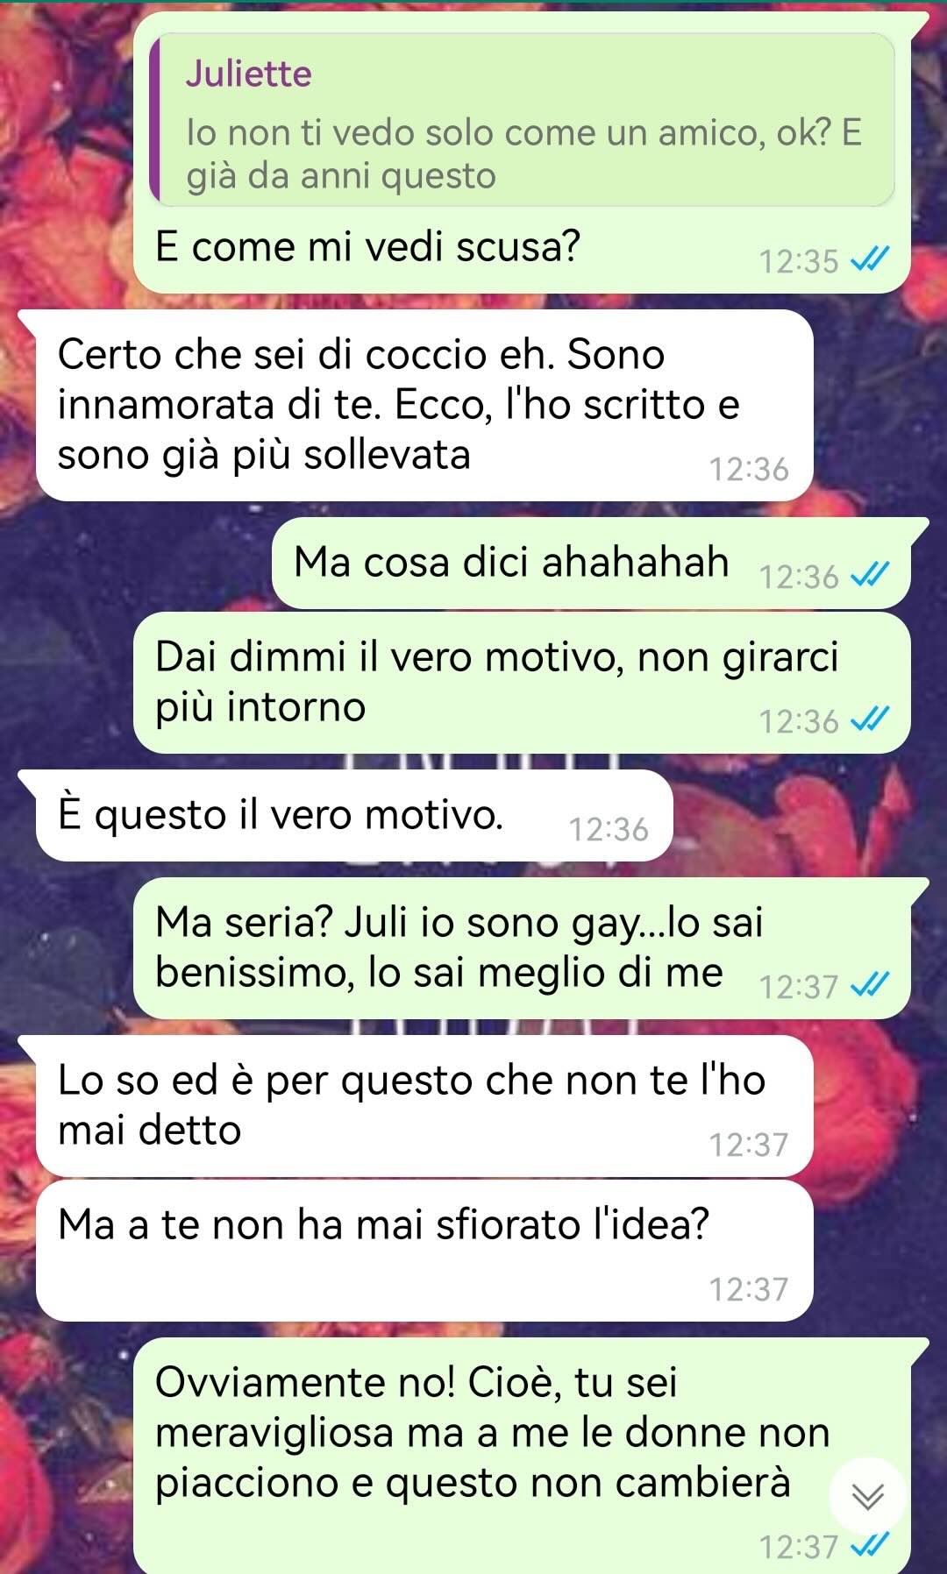947x1574 pixels.
Task: Select message 'Dai dimmi il vero motivo'
Action: 522,683
